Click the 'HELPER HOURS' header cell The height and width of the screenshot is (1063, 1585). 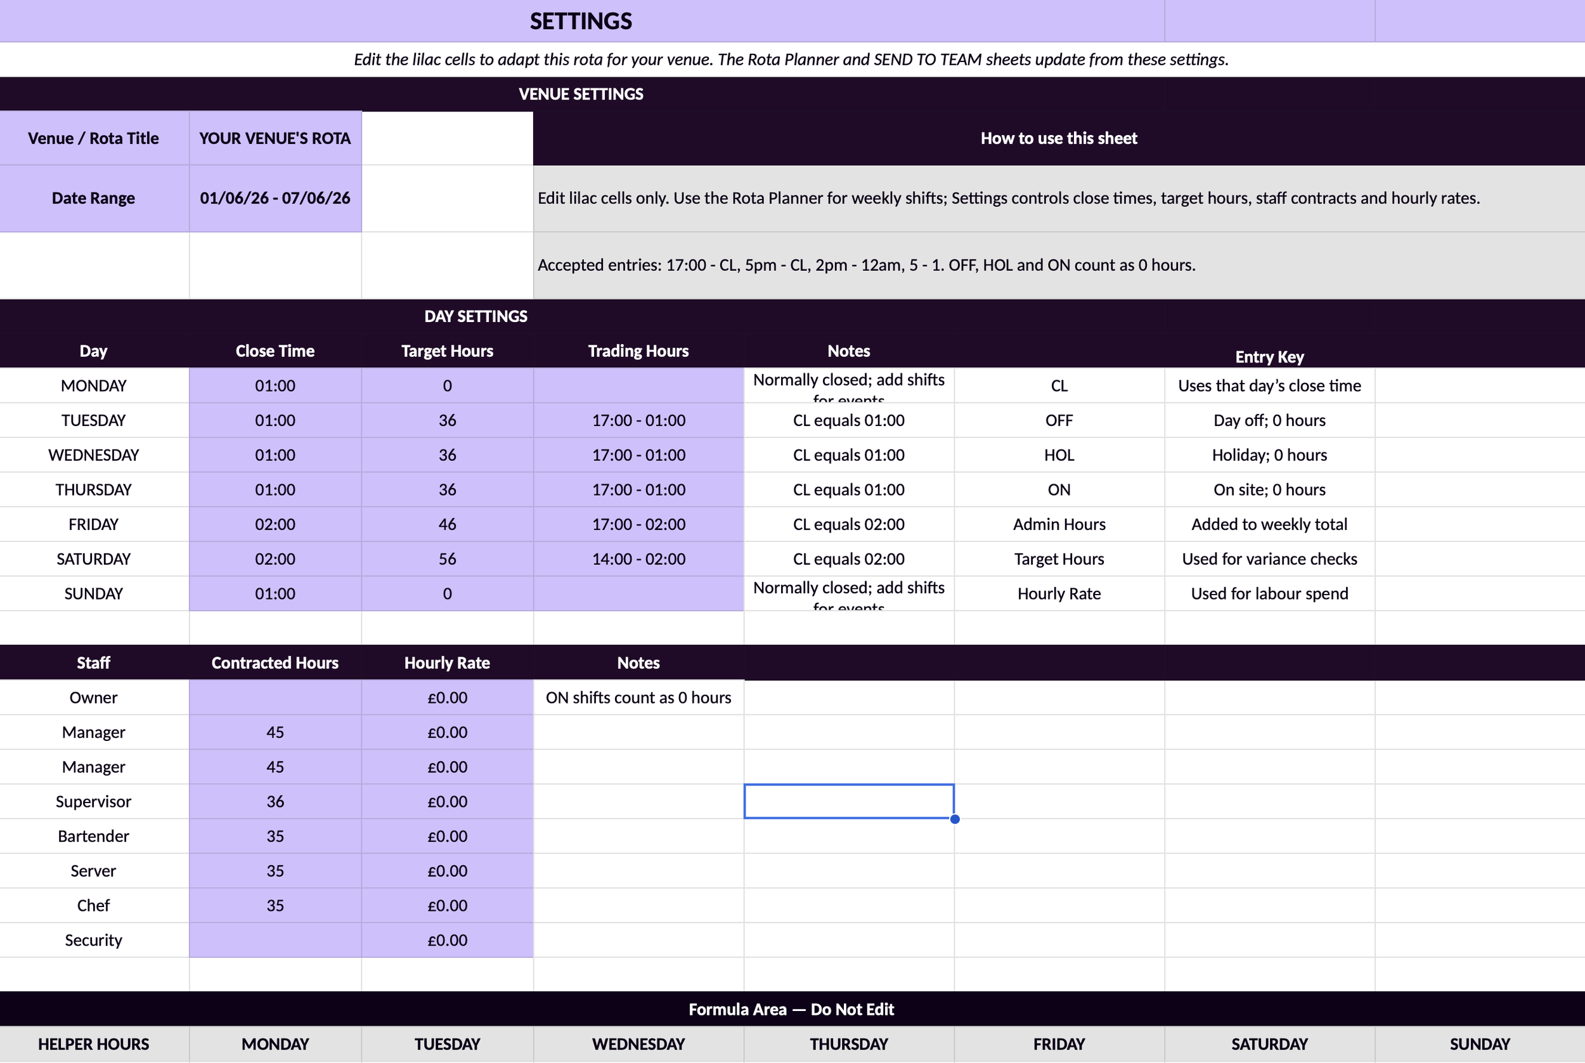(x=94, y=1044)
